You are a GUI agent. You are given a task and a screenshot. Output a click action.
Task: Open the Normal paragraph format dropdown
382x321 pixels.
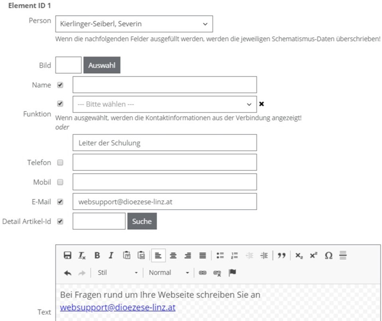[x=169, y=273]
